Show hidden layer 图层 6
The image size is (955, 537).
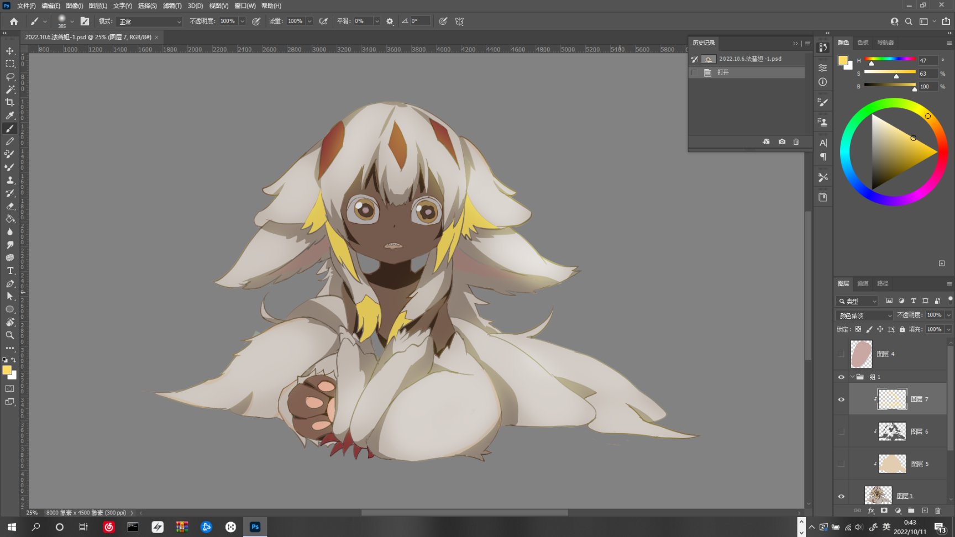coord(841,431)
